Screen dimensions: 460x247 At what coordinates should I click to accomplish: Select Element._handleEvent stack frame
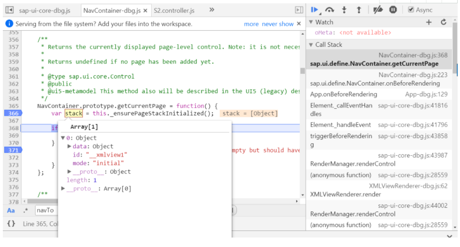coord(379,125)
